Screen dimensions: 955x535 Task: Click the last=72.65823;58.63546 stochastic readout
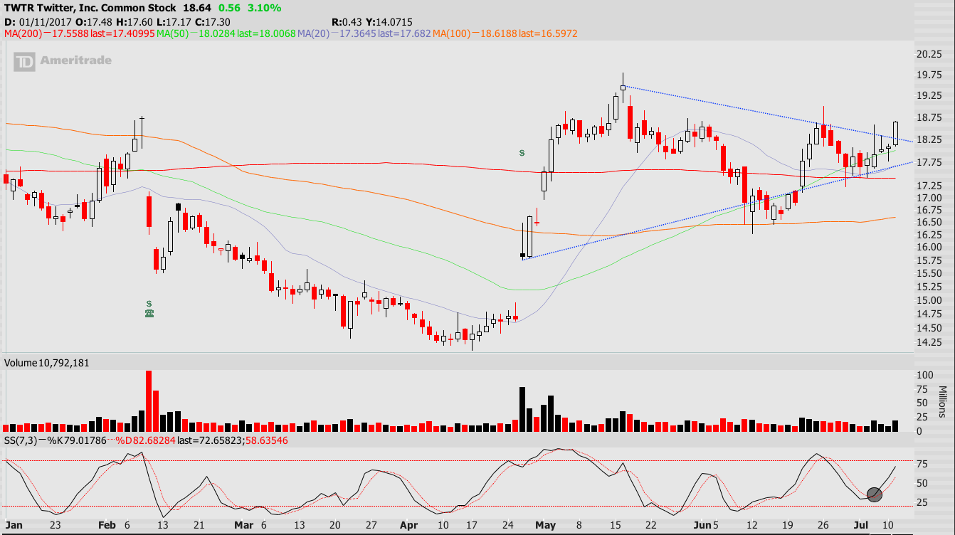[x=232, y=441]
